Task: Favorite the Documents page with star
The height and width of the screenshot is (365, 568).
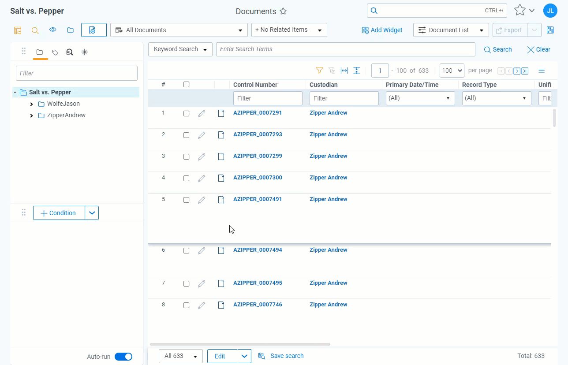Action: pos(283,11)
